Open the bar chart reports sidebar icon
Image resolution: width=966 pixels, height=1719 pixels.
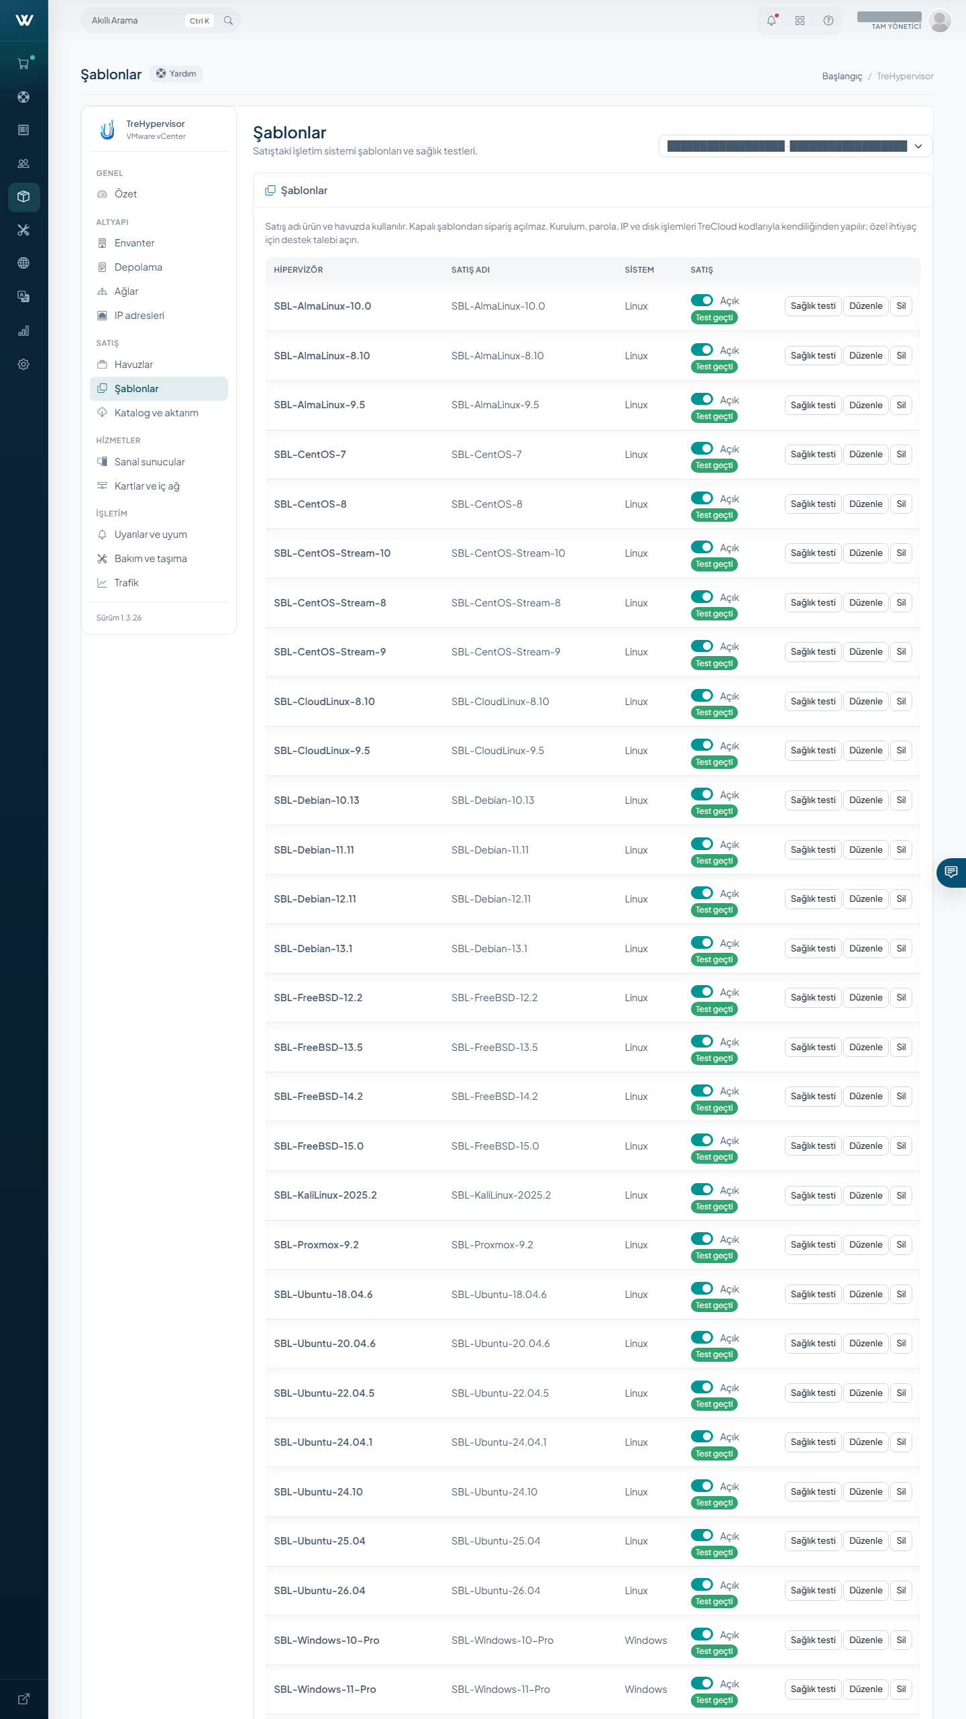tap(23, 330)
